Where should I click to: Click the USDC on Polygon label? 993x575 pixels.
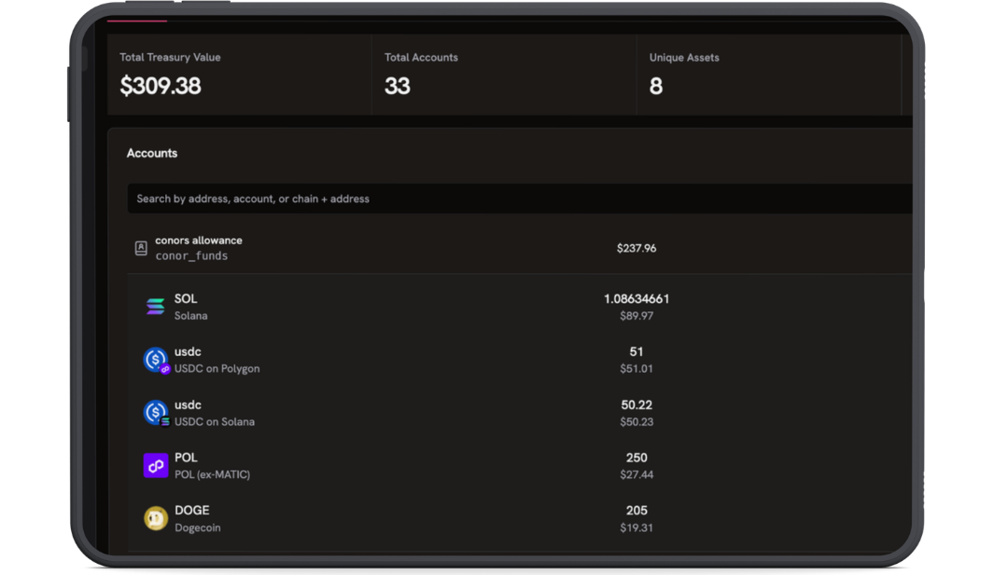click(217, 369)
